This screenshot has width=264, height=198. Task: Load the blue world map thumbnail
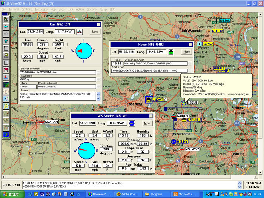pos(6,135)
